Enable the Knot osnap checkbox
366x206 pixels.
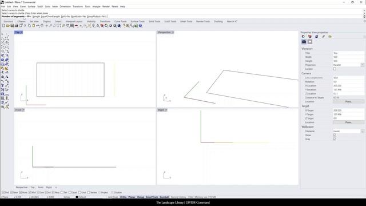[79, 192]
